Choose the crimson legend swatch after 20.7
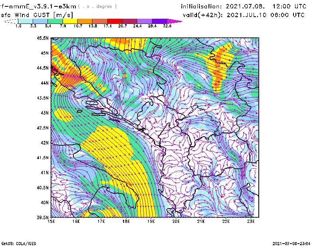319x246 pixels. click(x=130, y=21)
